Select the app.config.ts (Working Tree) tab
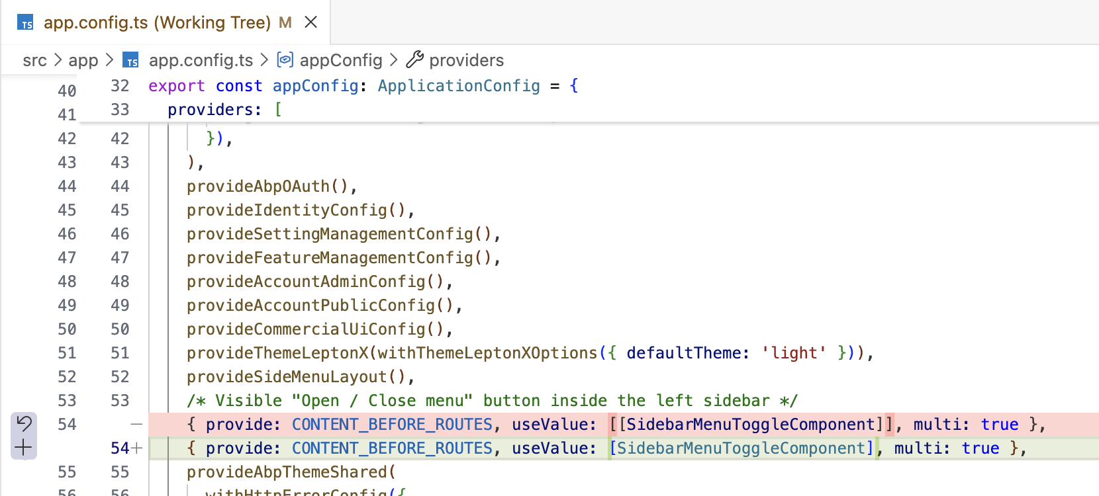 (x=157, y=22)
